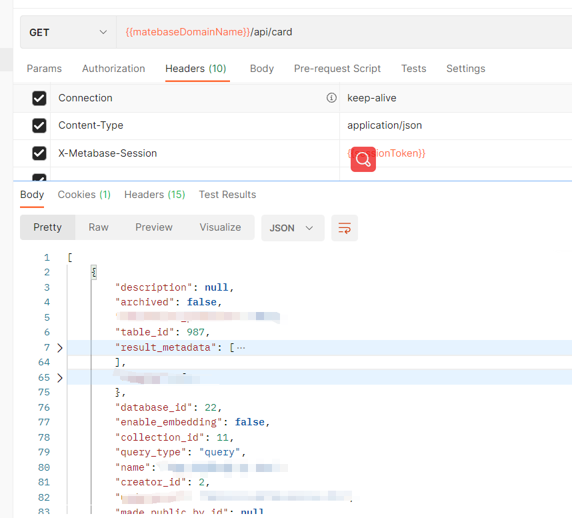
Task: Click the "creator_id": 2 line
Action: [x=163, y=482]
